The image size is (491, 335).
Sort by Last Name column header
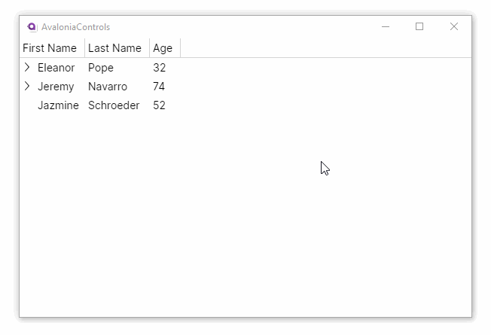[x=114, y=48]
